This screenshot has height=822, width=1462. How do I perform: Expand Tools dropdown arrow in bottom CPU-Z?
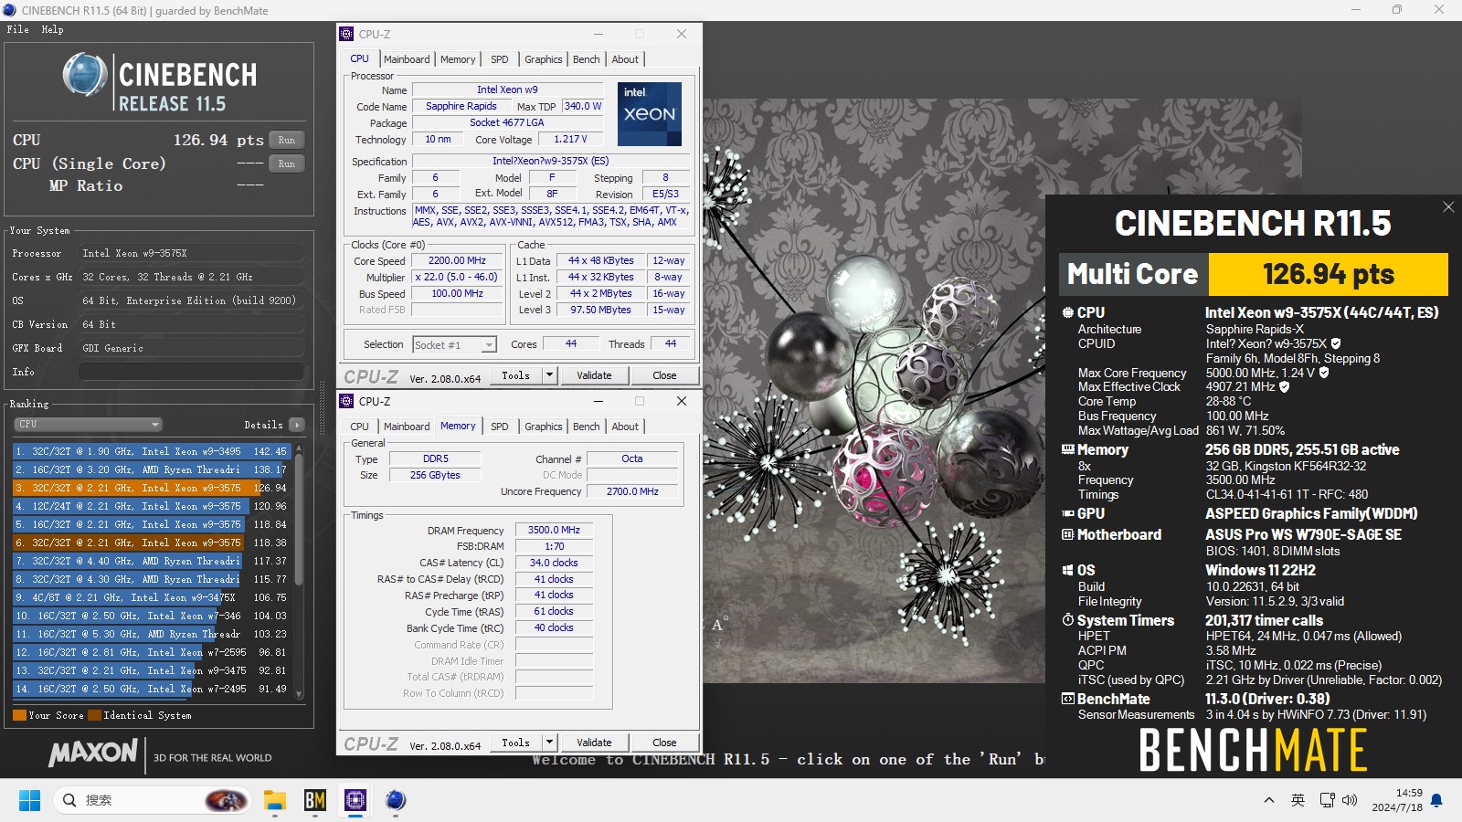(x=549, y=743)
